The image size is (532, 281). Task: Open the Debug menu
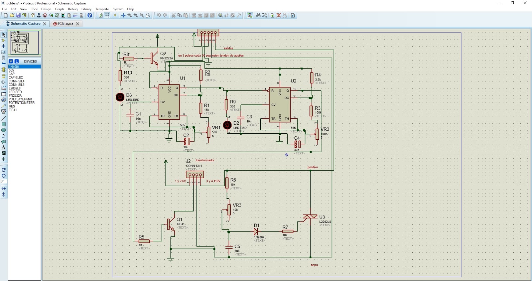point(72,9)
